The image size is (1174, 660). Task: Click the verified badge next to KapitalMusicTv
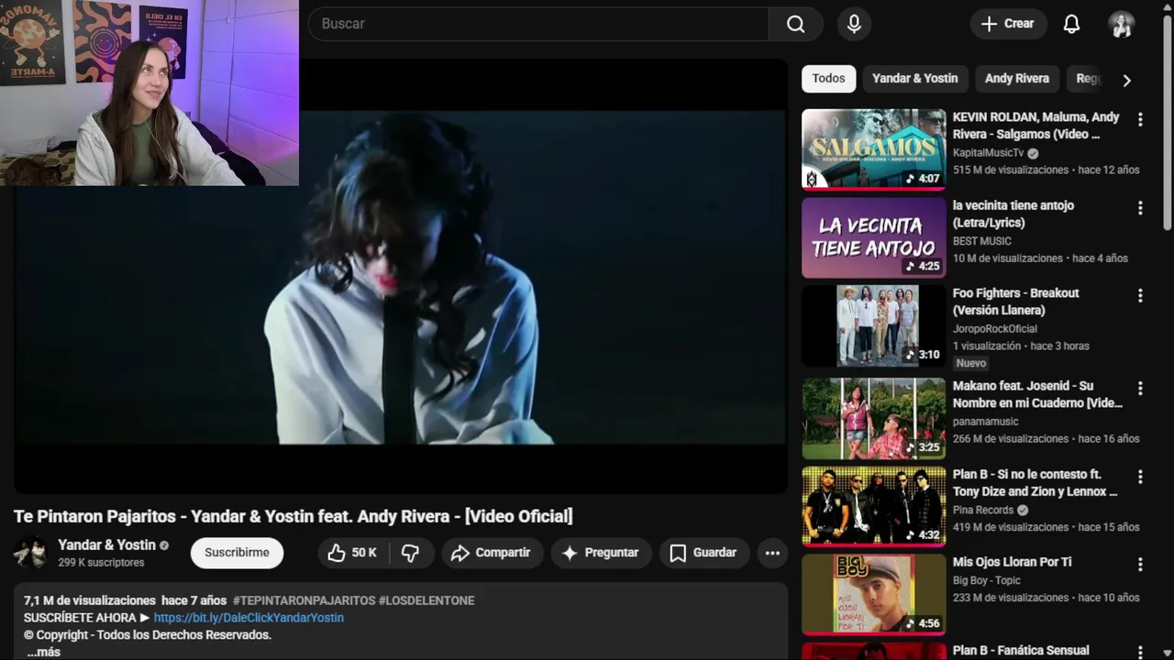coord(1033,153)
